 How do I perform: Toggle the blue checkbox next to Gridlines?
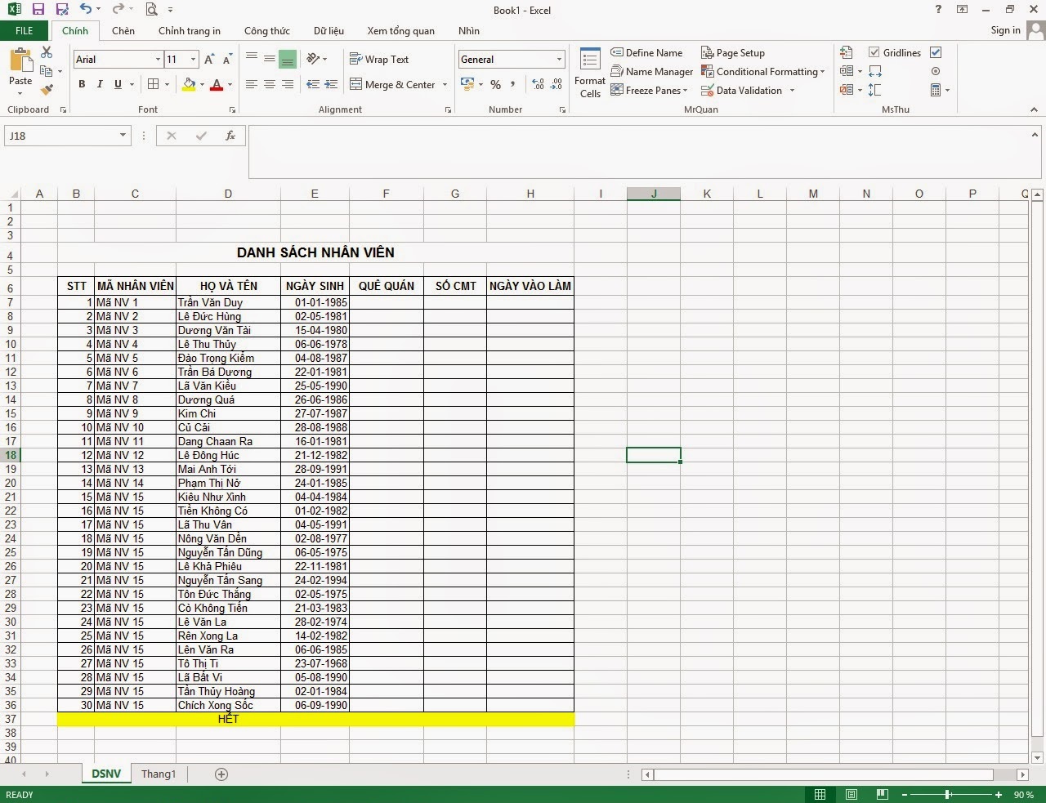936,52
